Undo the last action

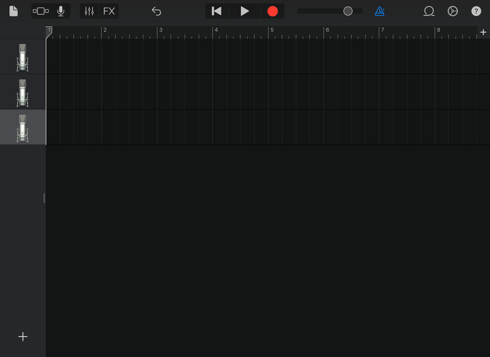point(156,11)
